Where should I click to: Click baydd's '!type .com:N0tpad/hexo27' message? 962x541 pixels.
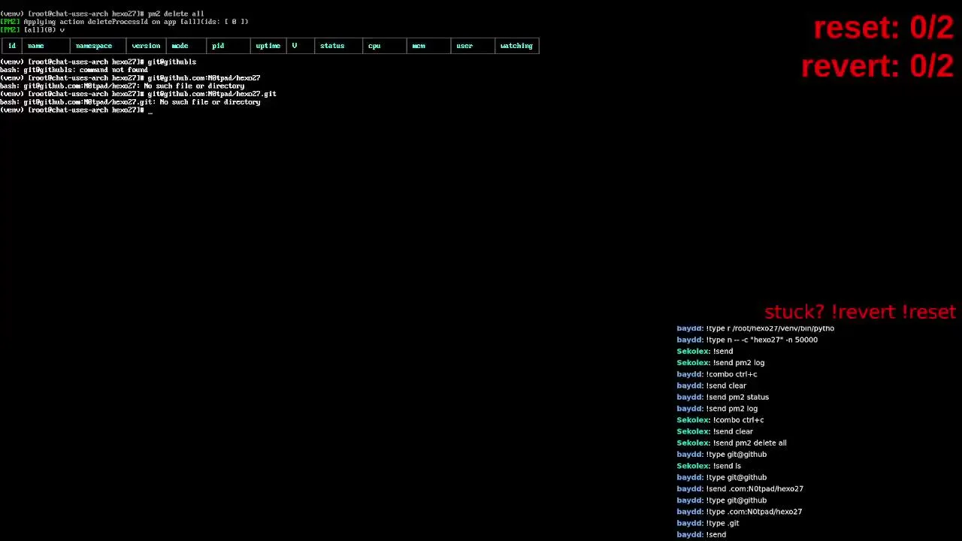(x=739, y=512)
